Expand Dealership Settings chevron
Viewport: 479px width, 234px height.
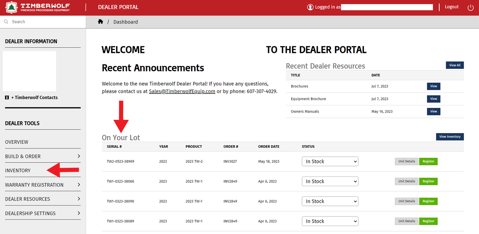point(79,213)
